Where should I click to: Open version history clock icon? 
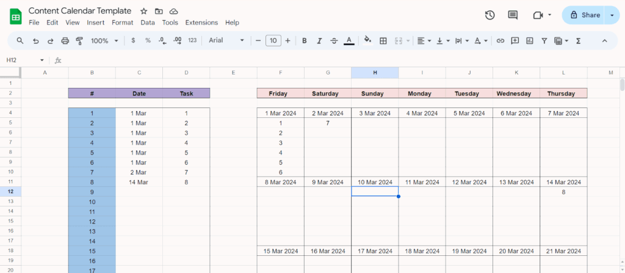pyautogui.click(x=490, y=15)
